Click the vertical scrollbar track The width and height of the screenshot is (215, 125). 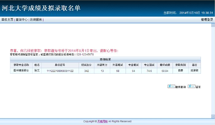pyautogui.click(x=212, y=71)
